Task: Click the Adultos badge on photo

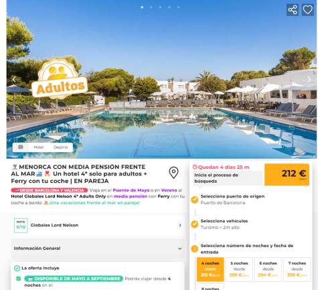Action: tap(60, 79)
